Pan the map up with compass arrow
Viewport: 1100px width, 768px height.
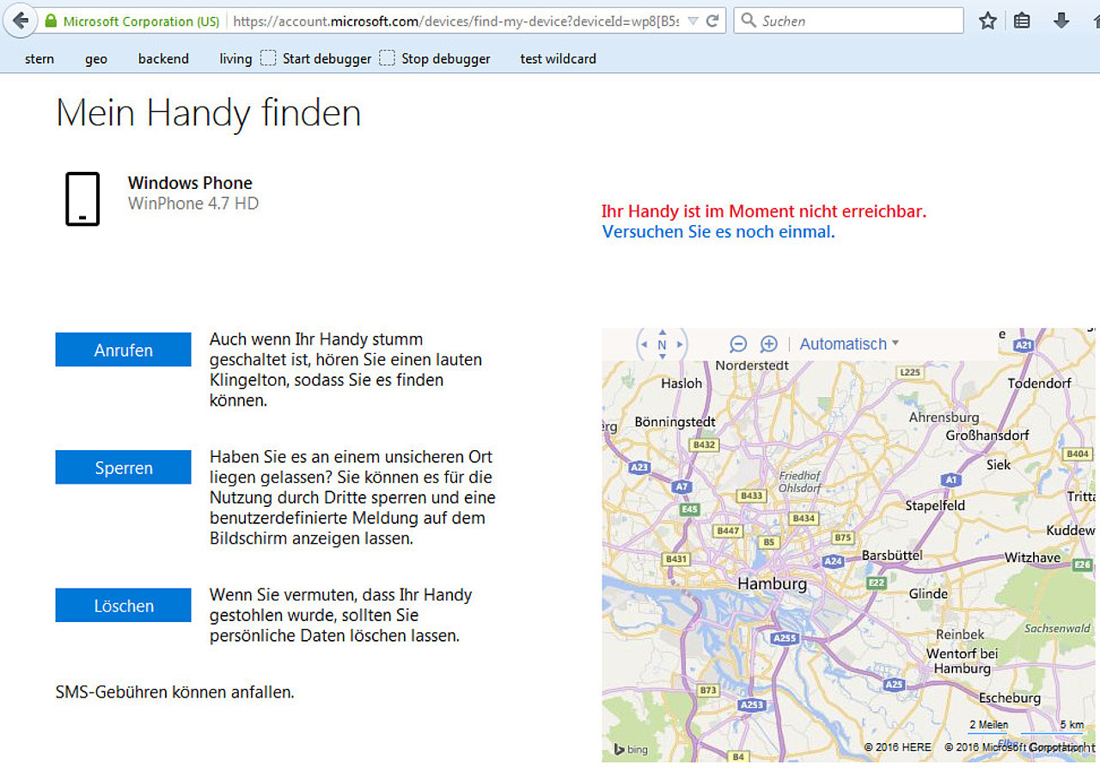(662, 331)
